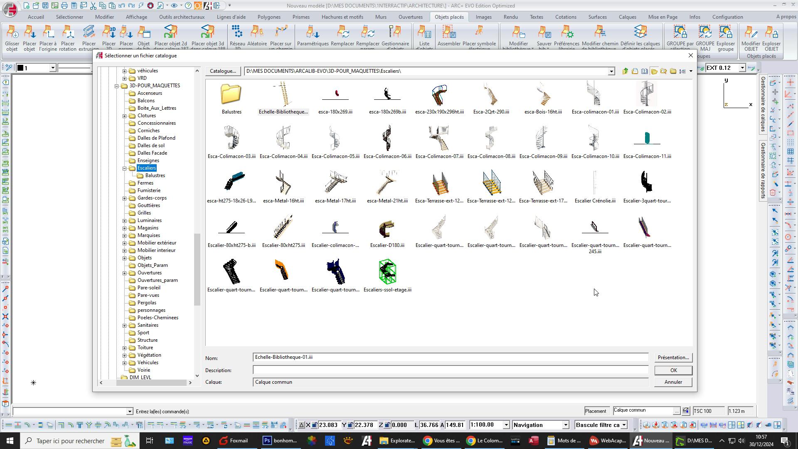Click the print catalogue icon

pyautogui.click(x=635, y=71)
